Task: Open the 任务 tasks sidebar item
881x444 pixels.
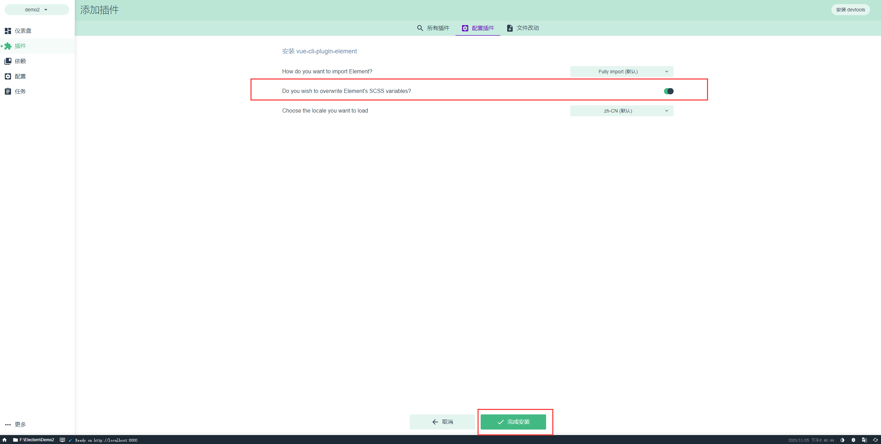Action: (x=20, y=92)
